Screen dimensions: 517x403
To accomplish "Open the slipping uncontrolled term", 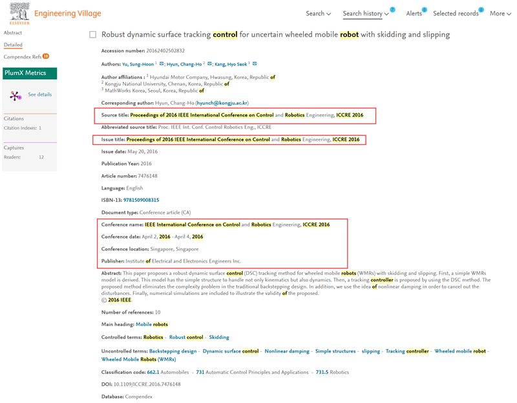I will [370, 351].
